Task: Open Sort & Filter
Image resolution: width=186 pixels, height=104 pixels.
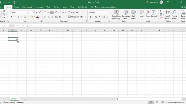Action: 168,15
